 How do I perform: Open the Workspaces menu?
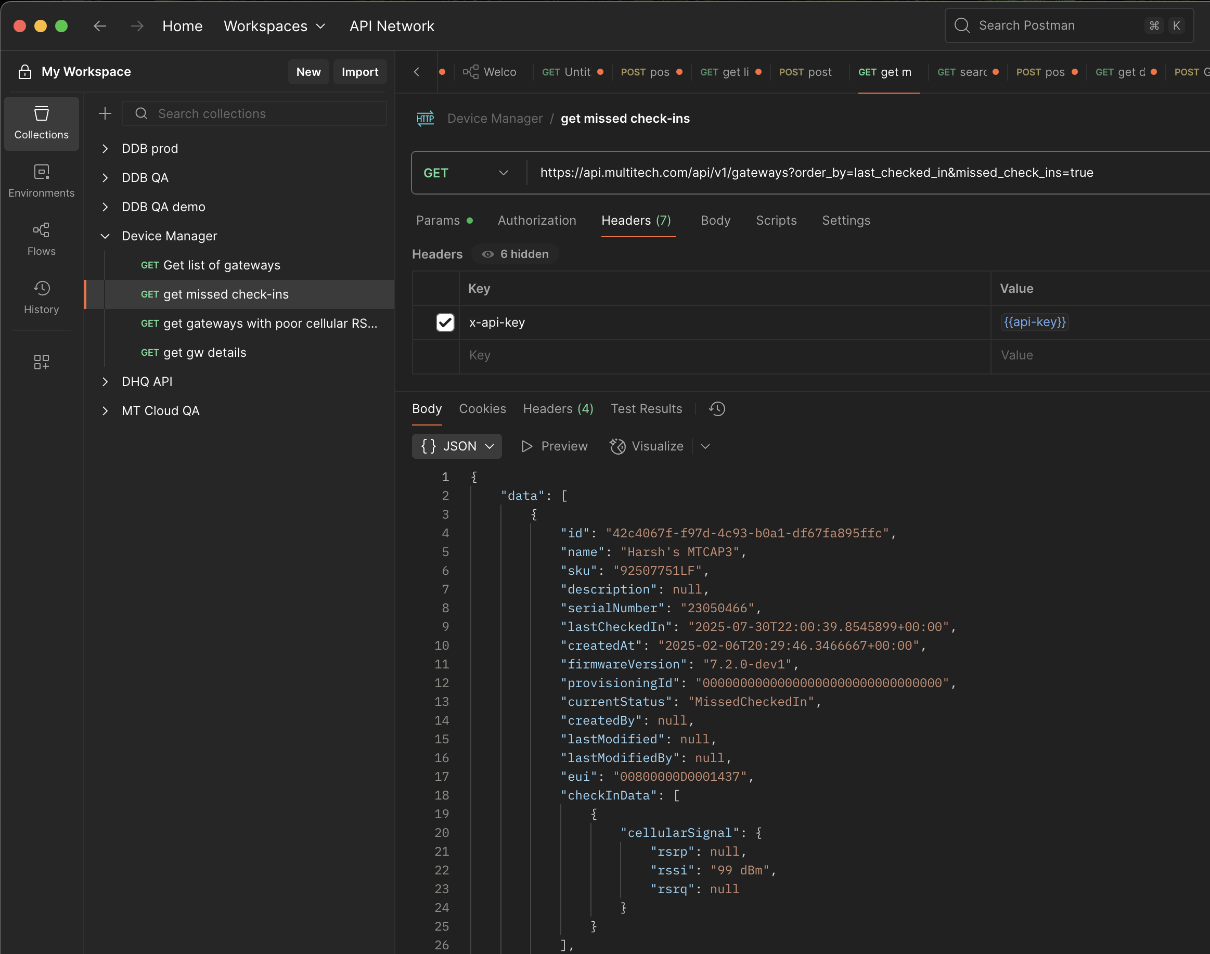[274, 25]
